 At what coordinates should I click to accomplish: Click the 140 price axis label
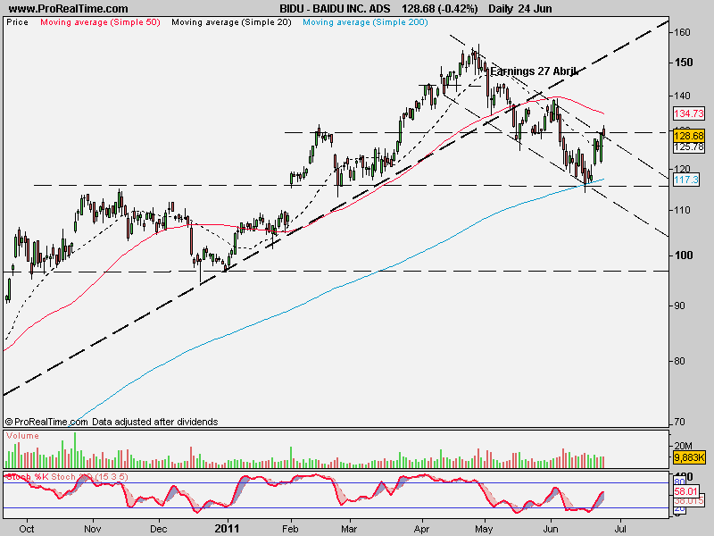tap(682, 96)
